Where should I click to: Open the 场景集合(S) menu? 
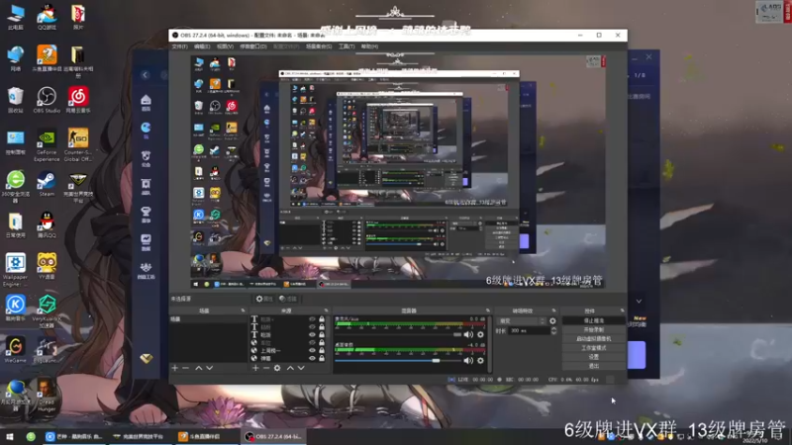(x=319, y=46)
